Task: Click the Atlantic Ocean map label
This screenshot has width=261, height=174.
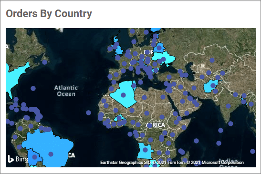Action: click(x=66, y=91)
